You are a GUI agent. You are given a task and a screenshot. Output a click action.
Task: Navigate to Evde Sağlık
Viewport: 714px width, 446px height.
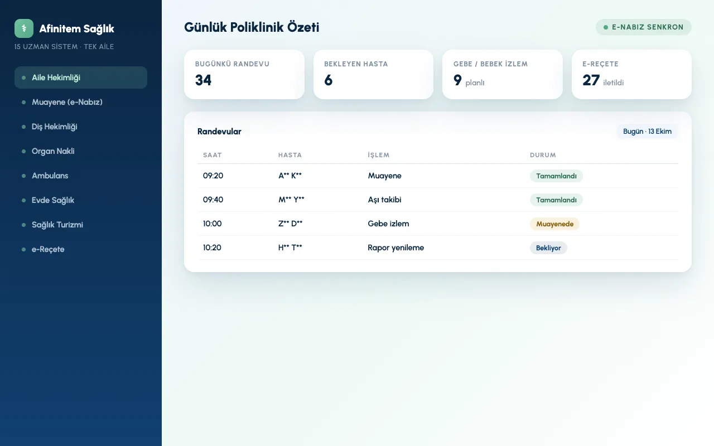point(81,200)
